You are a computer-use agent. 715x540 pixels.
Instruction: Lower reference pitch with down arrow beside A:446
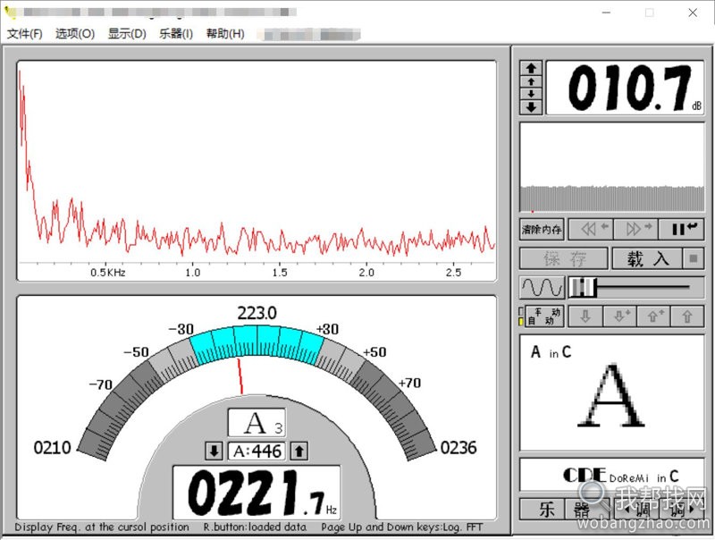[x=214, y=451]
